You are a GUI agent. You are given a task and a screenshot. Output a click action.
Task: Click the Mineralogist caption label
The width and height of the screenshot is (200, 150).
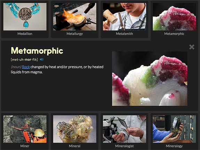(x=125, y=146)
